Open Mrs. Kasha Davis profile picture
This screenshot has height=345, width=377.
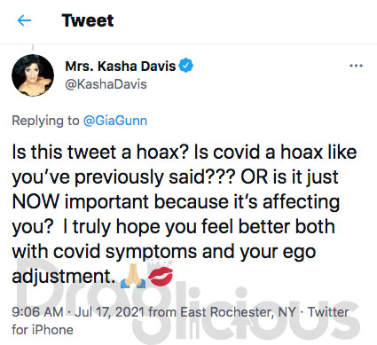coord(33,75)
